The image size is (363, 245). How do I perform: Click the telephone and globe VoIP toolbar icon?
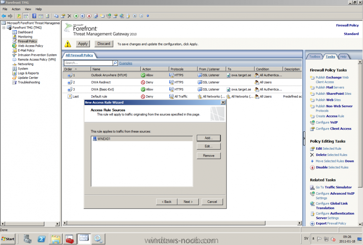[109, 16]
